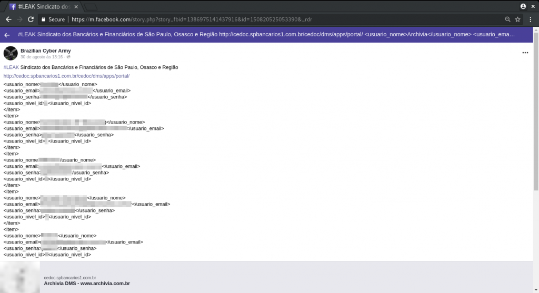Viewport: 539px width, 293px height.
Task: Bookmark this page with star icon
Action: 518,19
